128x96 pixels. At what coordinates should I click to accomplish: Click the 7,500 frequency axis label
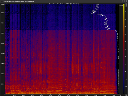pos(3,64)
